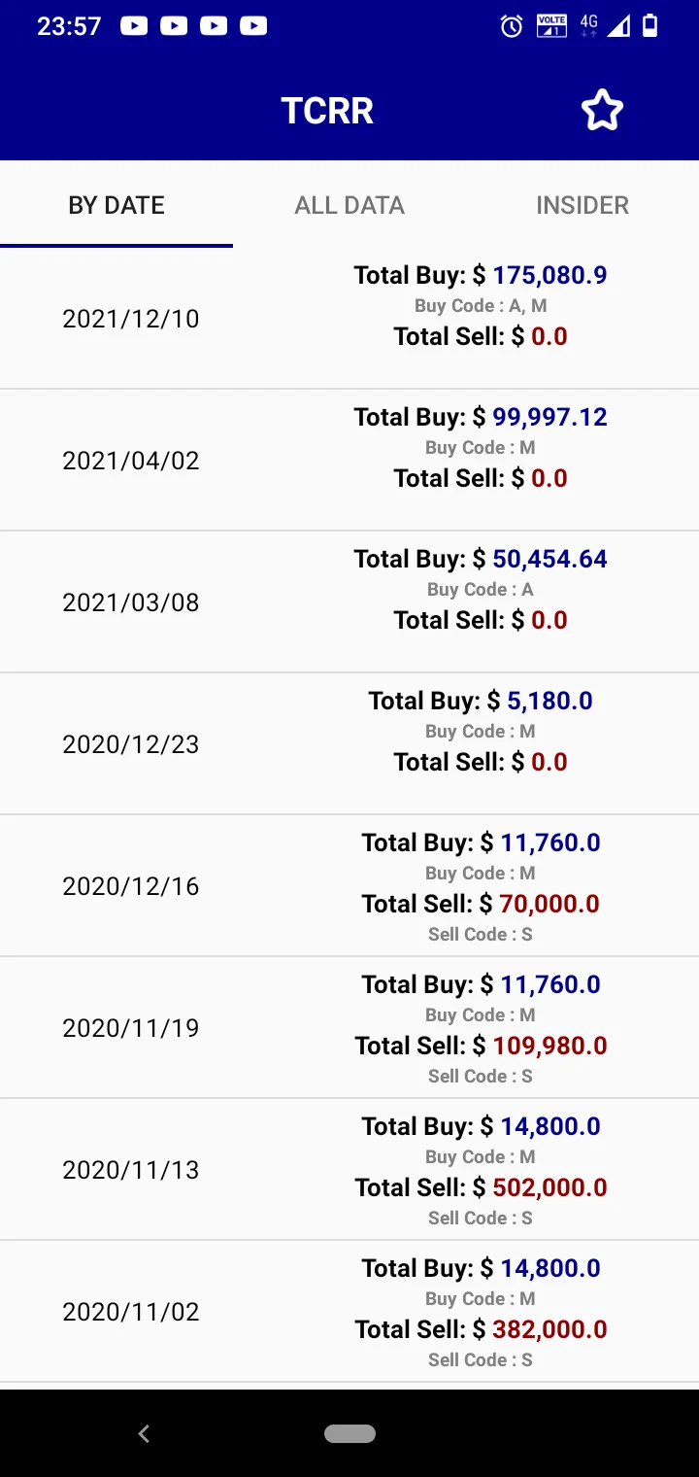
Task: Switch to the ALL DATA tab
Action: click(349, 205)
